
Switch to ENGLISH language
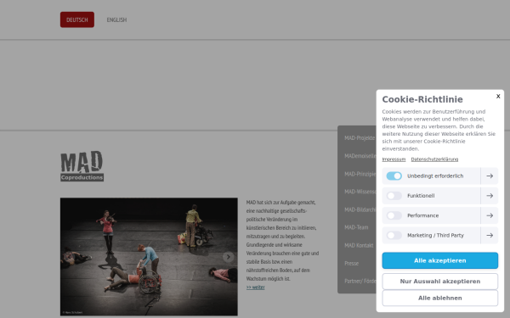[x=116, y=20]
